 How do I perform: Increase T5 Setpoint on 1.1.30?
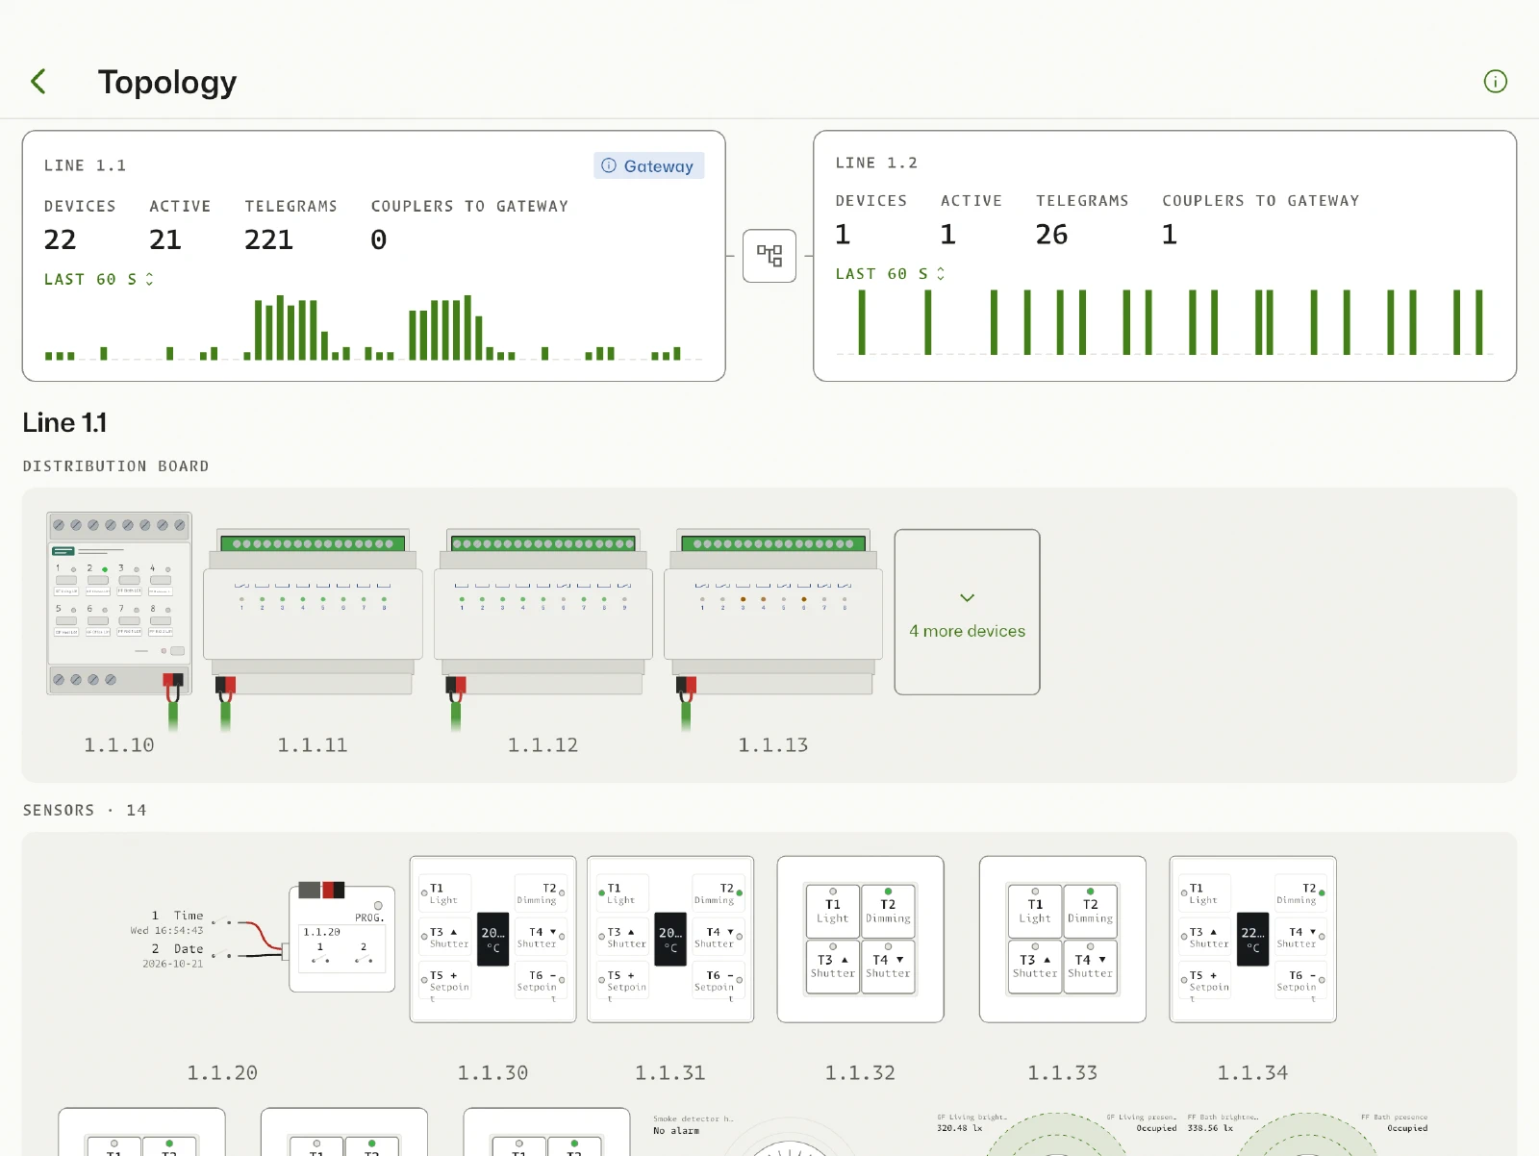click(x=445, y=981)
